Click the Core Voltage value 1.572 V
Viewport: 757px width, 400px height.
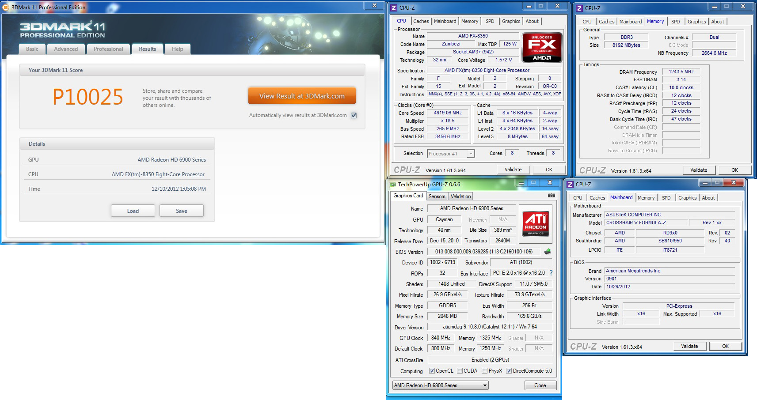[x=504, y=60]
